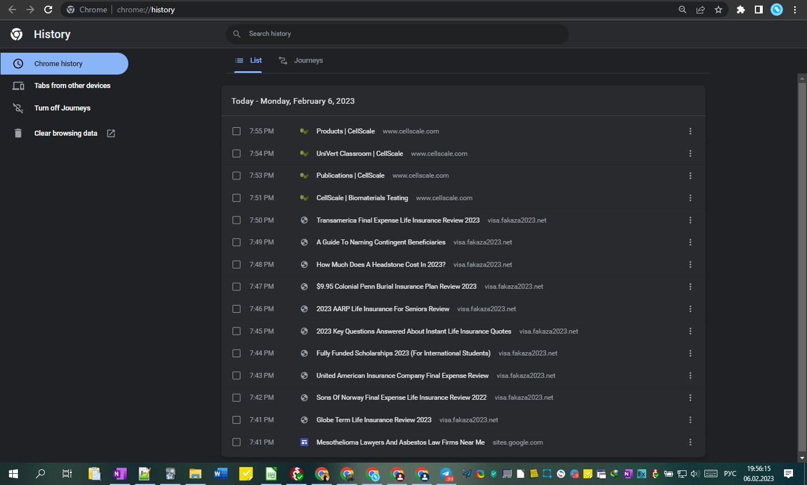Open Telegram from the taskbar

(x=446, y=474)
